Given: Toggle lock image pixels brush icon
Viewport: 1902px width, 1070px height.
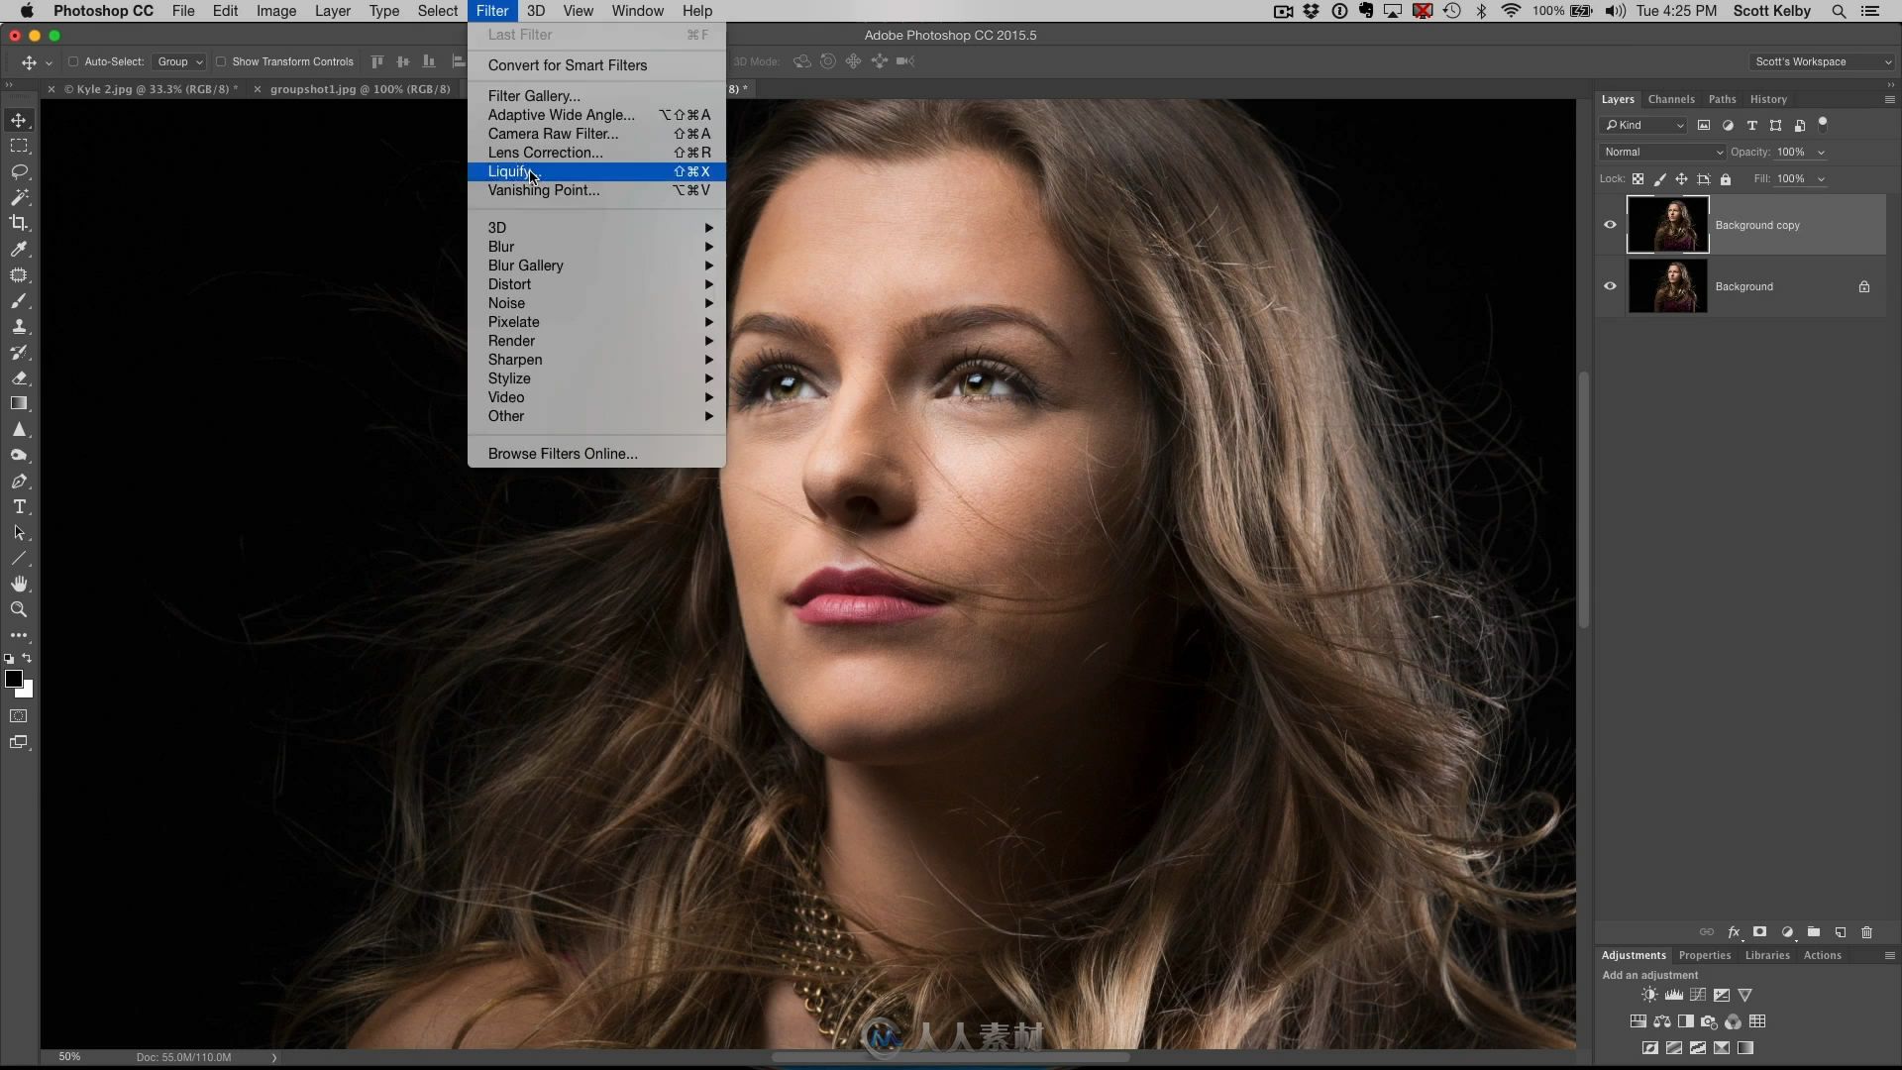Looking at the screenshot, I should tap(1660, 179).
